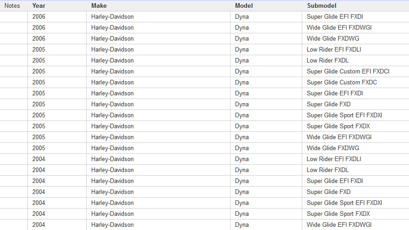Click the 2004 Super Glide FXD submodel

click(329, 192)
